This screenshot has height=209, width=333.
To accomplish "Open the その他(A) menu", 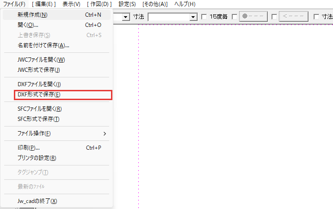I will coord(155,4).
